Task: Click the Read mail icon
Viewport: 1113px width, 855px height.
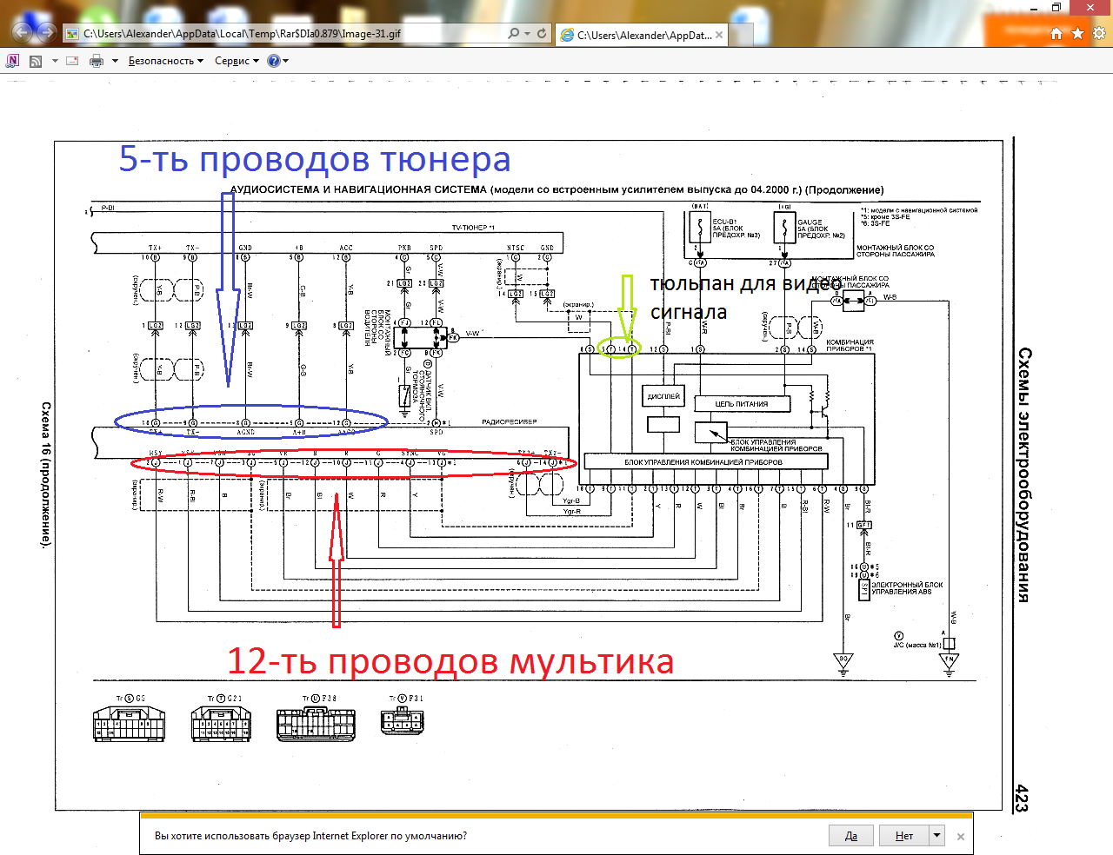Action: point(72,61)
